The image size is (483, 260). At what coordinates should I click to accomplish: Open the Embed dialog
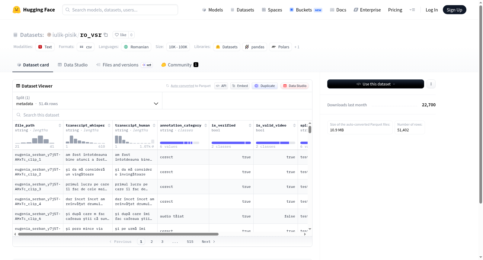pos(240,86)
